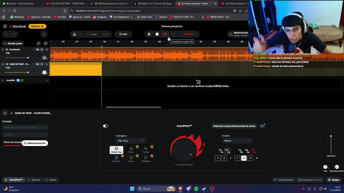The width and height of the screenshot is (344, 193).
Task: Expand the 01 Voz/Audio track chevron
Action: point(46,50)
